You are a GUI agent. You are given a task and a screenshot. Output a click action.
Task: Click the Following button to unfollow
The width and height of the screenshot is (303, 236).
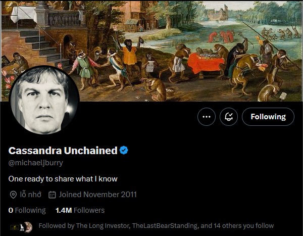coord(268,117)
